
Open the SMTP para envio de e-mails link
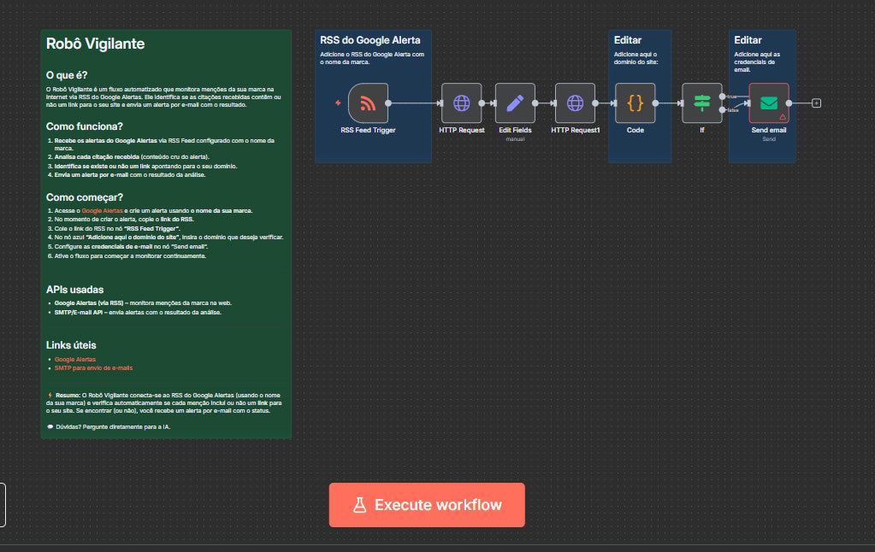[x=93, y=367]
